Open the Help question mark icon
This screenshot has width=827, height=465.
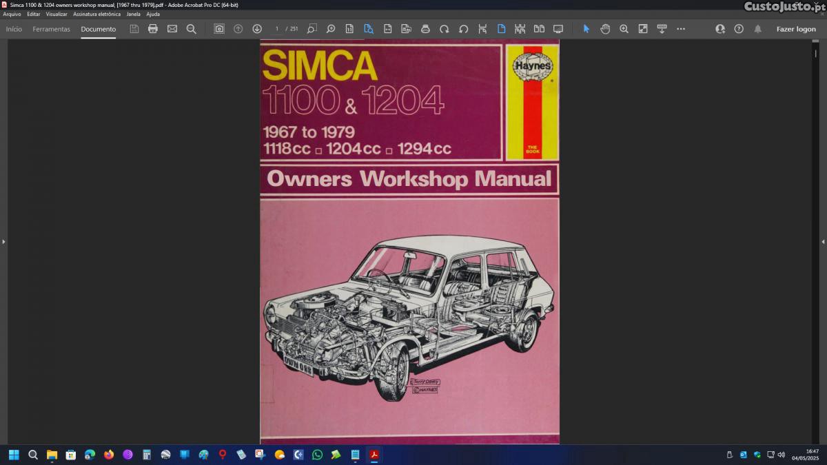tap(739, 29)
